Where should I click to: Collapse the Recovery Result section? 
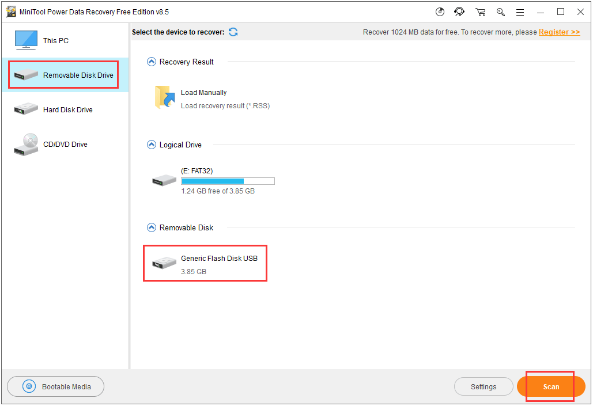coord(152,62)
